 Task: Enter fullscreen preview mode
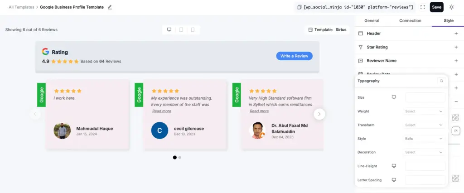point(423,7)
